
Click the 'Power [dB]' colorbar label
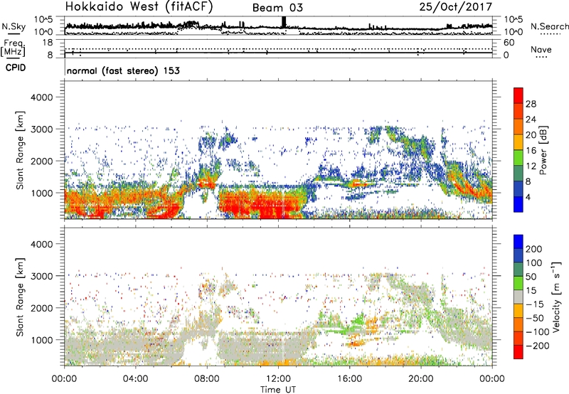tap(543, 150)
